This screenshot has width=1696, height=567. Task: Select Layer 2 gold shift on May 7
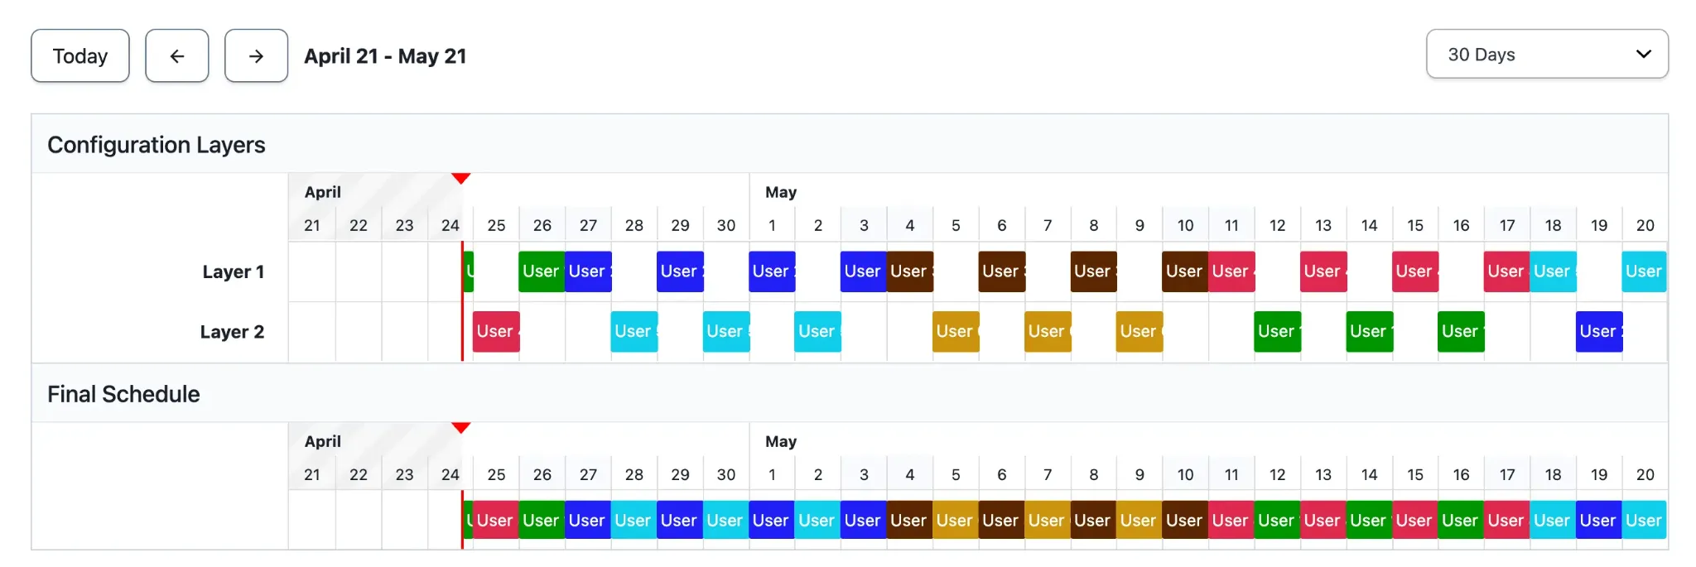coord(1048,332)
